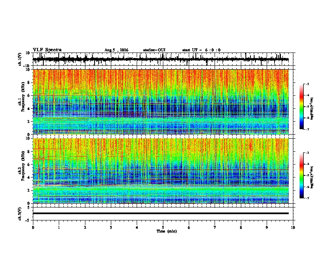Viewport: 330px width, 255px height.
Task: Click the "Time (min)" axis title
Action: 167,231
